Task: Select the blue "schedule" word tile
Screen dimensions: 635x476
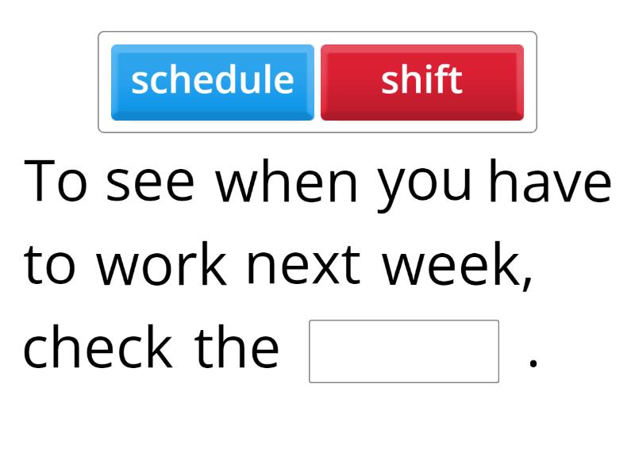Action: tap(213, 82)
